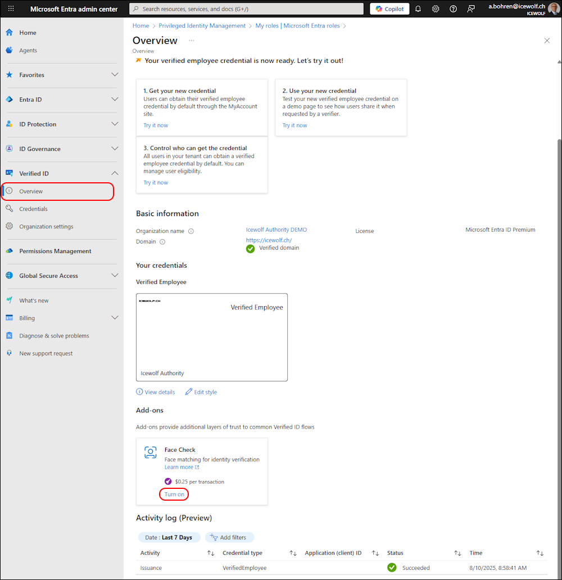Screen dimensions: 562x580
Task: Expand the ID Protection section
Action: coord(115,124)
